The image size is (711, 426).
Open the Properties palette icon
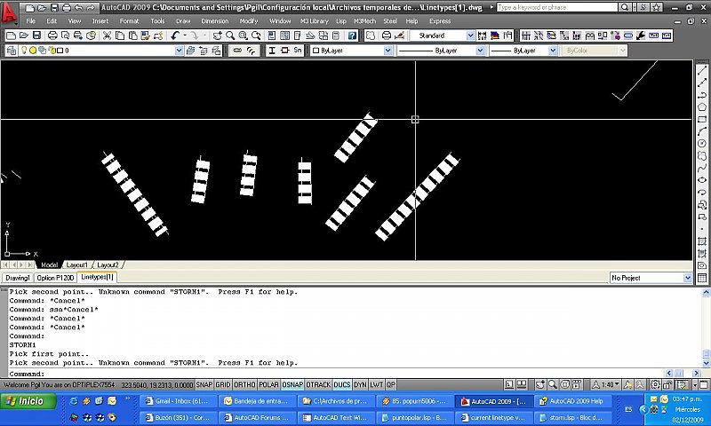click(x=272, y=35)
